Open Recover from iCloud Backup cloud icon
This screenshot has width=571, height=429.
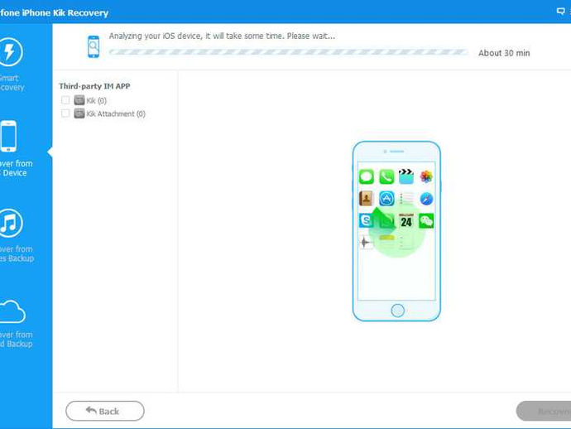click(x=12, y=311)
